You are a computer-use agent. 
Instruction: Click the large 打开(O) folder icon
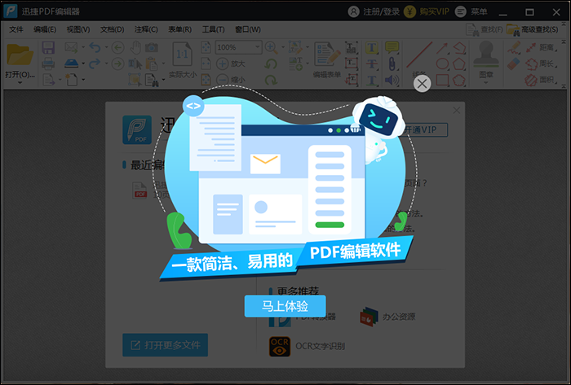(20, 55)
